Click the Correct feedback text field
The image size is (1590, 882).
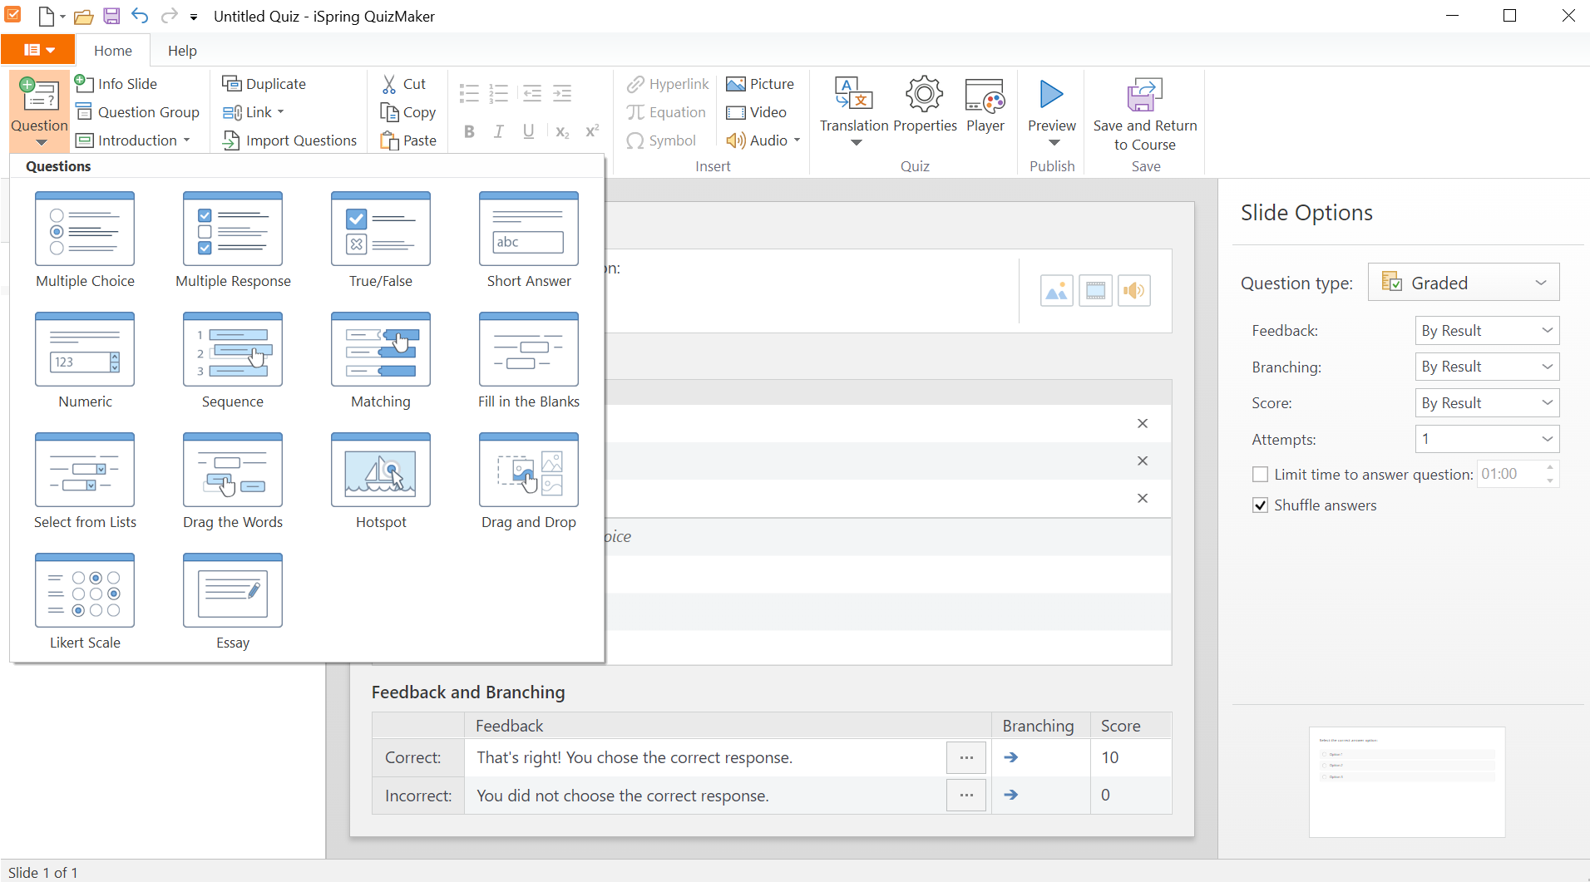click(705, 757)
